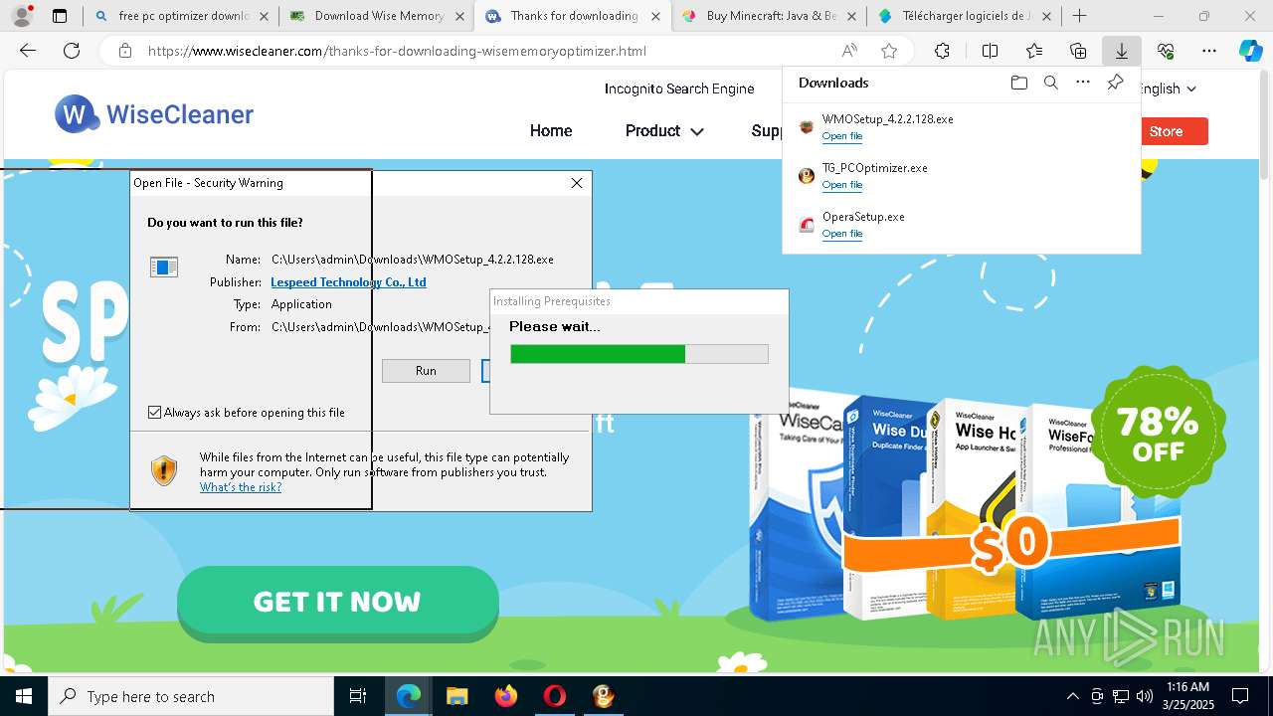The width and height of the screenshot is (1273, 716).
Task: Click Lespeed Technology Co., Ltd publisher link
Action: click(348, 282)
